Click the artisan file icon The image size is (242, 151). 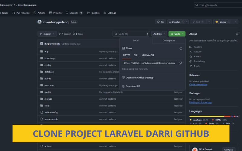41,146
